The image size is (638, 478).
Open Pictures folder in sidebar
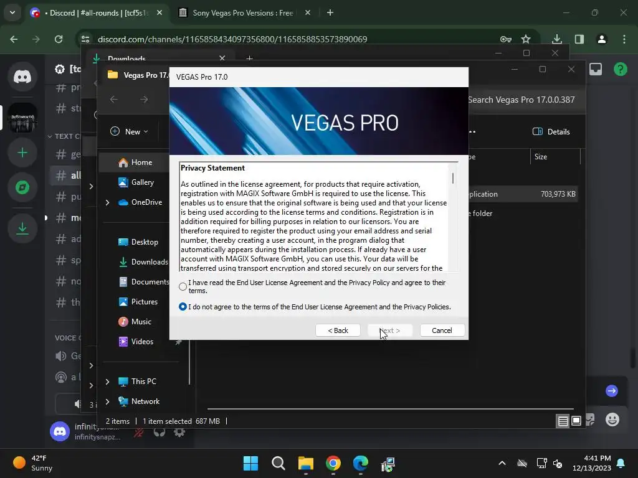138,302
